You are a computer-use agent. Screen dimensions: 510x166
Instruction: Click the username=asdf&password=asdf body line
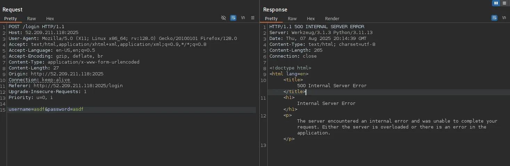(46, 109)
